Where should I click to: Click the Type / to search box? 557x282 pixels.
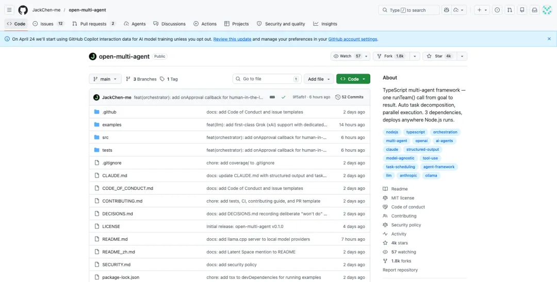pyautogui.click(x=409, y=10)
